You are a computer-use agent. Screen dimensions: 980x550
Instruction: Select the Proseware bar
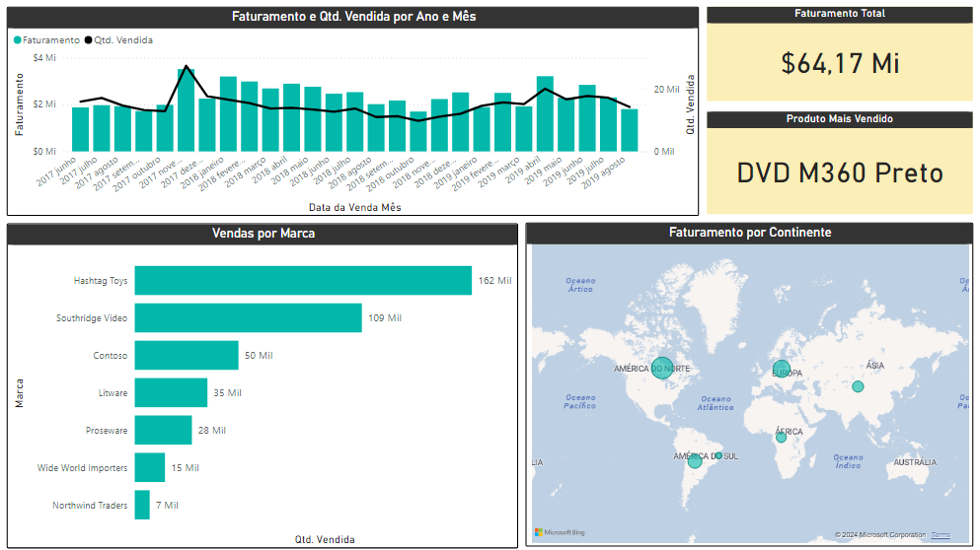click(x=163, y=430)
